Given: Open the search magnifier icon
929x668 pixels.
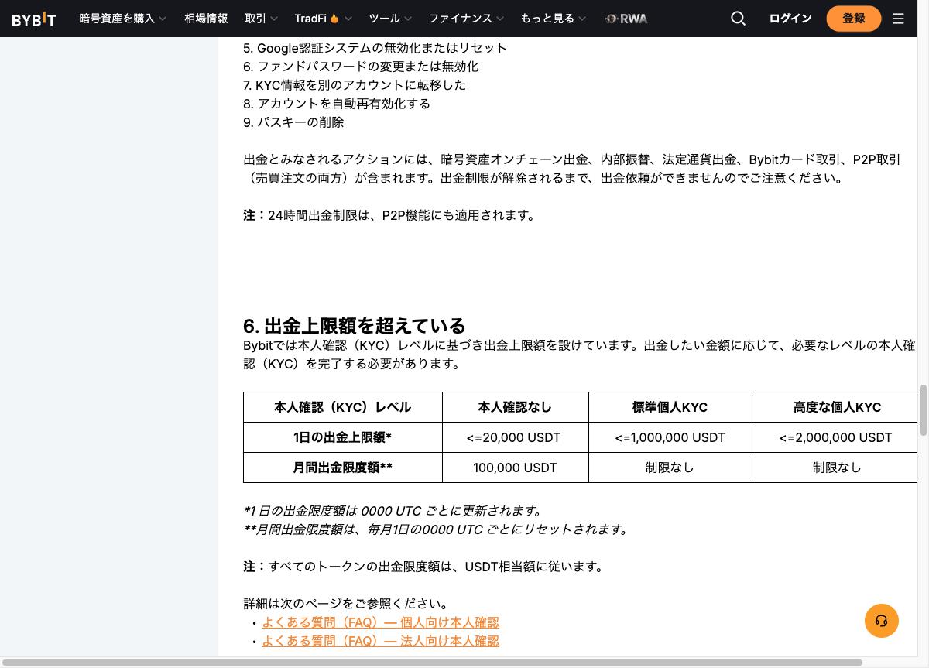Looking at the screenshot, I should (738, 19).
